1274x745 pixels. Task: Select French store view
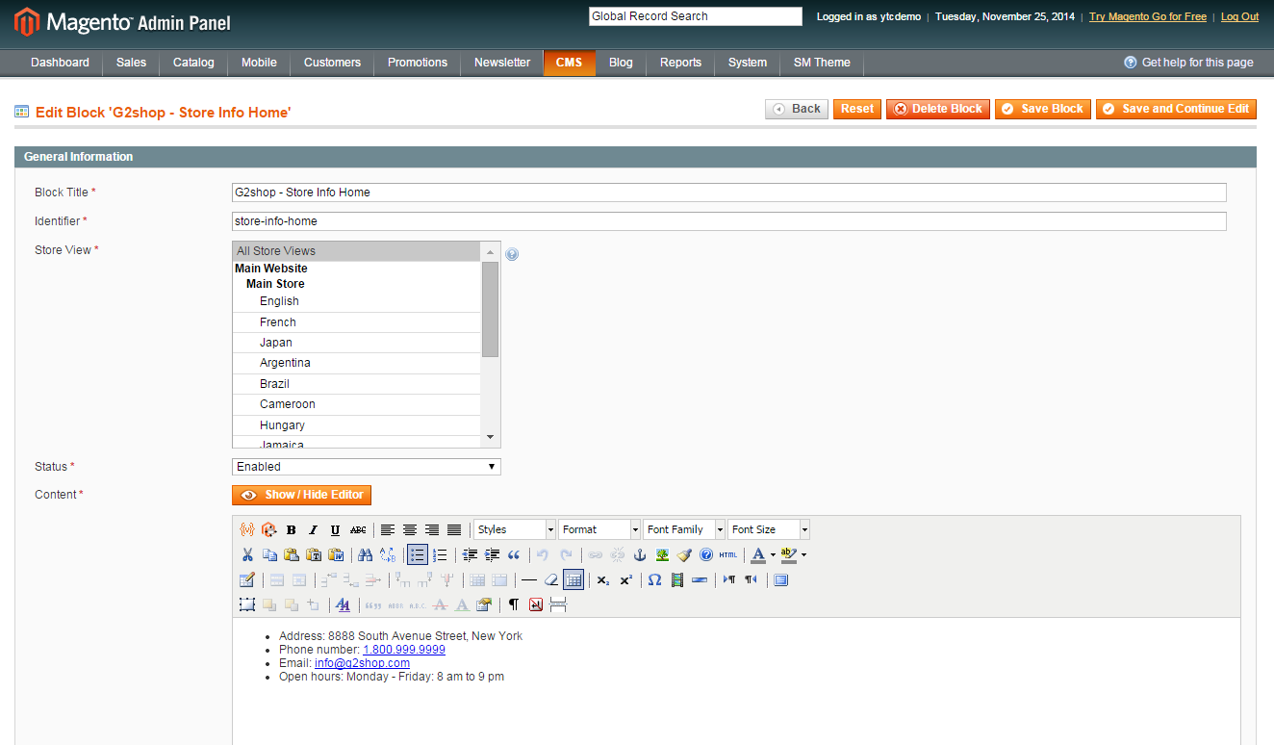click(x=356, y=322)
